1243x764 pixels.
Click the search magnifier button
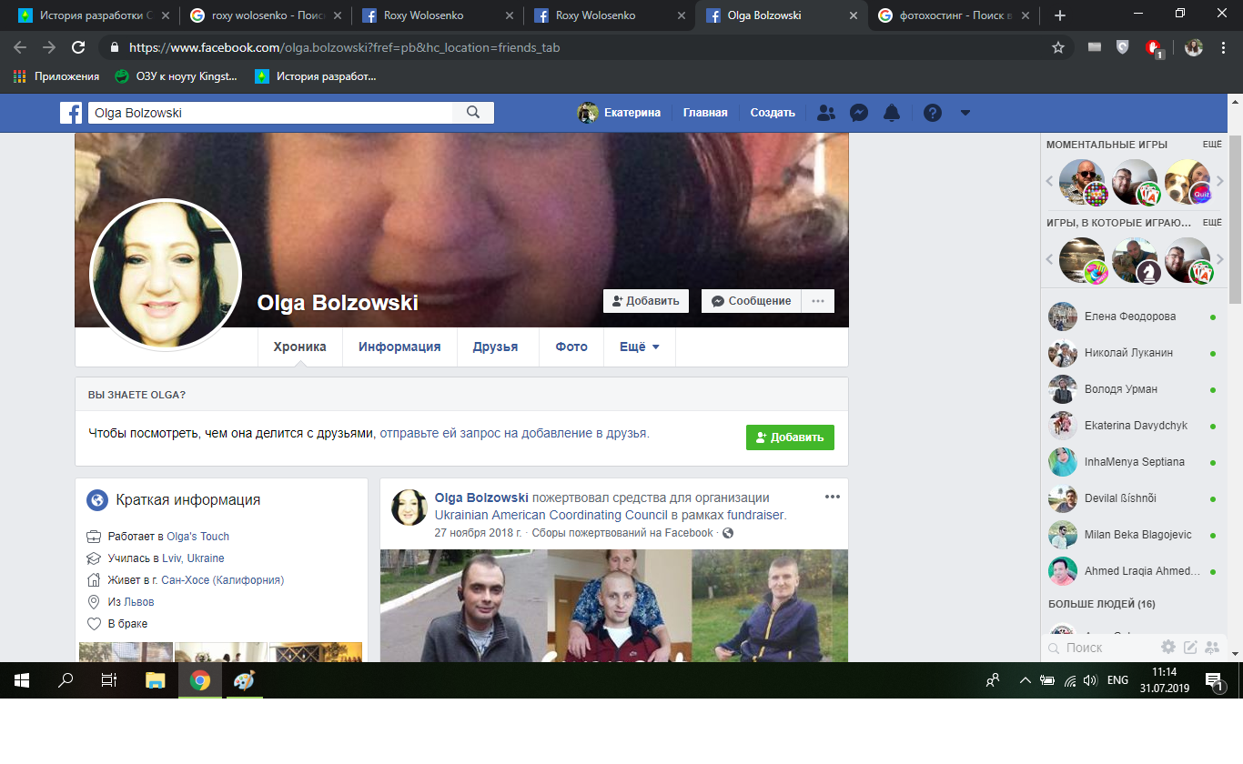473,113
